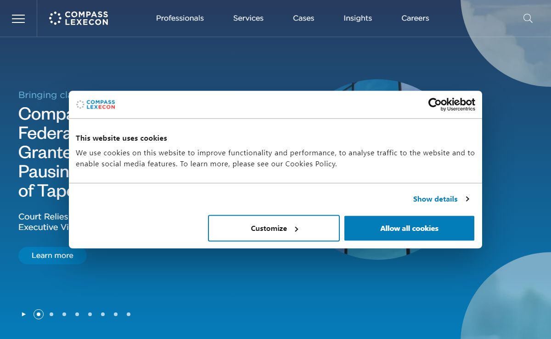Open the site search magnifier icon

528,18
